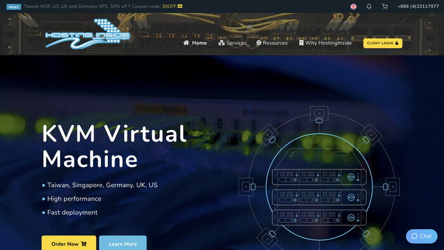Open the Why HostingInside menu
Viewport: 444px width, 250px height.
click(x=325, y=43)
